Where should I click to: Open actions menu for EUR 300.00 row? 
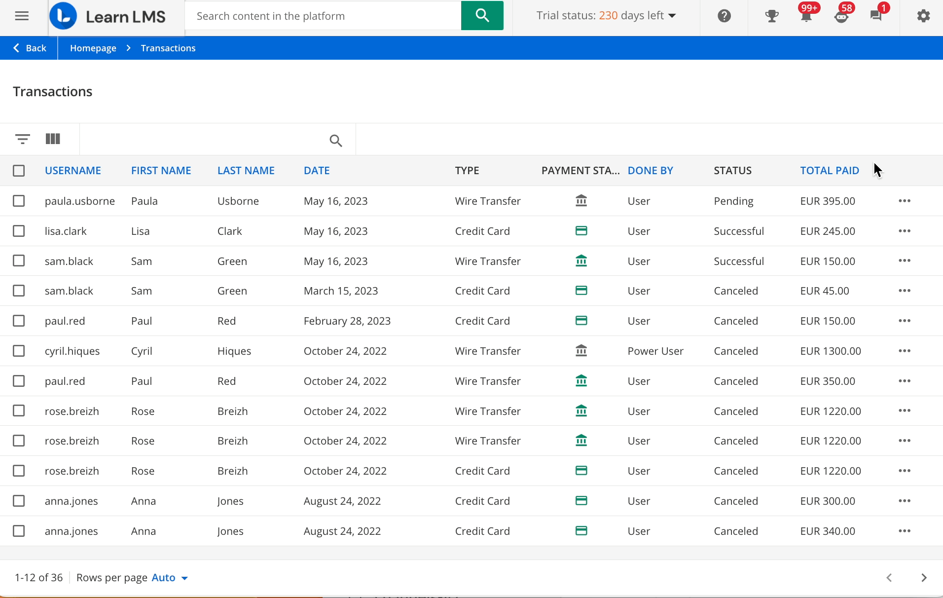(905, 501)
